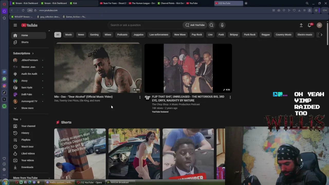This screenshot has height=185, width=329.
Task: Open WhatsApp in the Opera sidebar
Action: (x=4, y=79)
